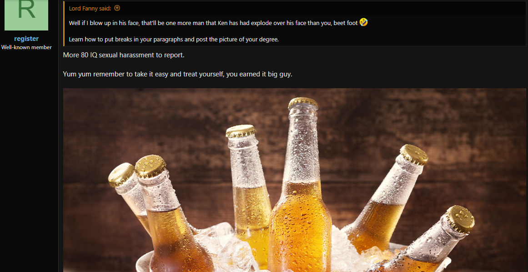Click the "Well-known member" user title
The height and width of the screenshot is (272, 528).
coord(26,47)
